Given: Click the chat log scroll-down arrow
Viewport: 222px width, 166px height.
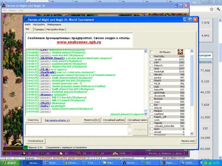Looking at the screenshot, I should point(146,114).
